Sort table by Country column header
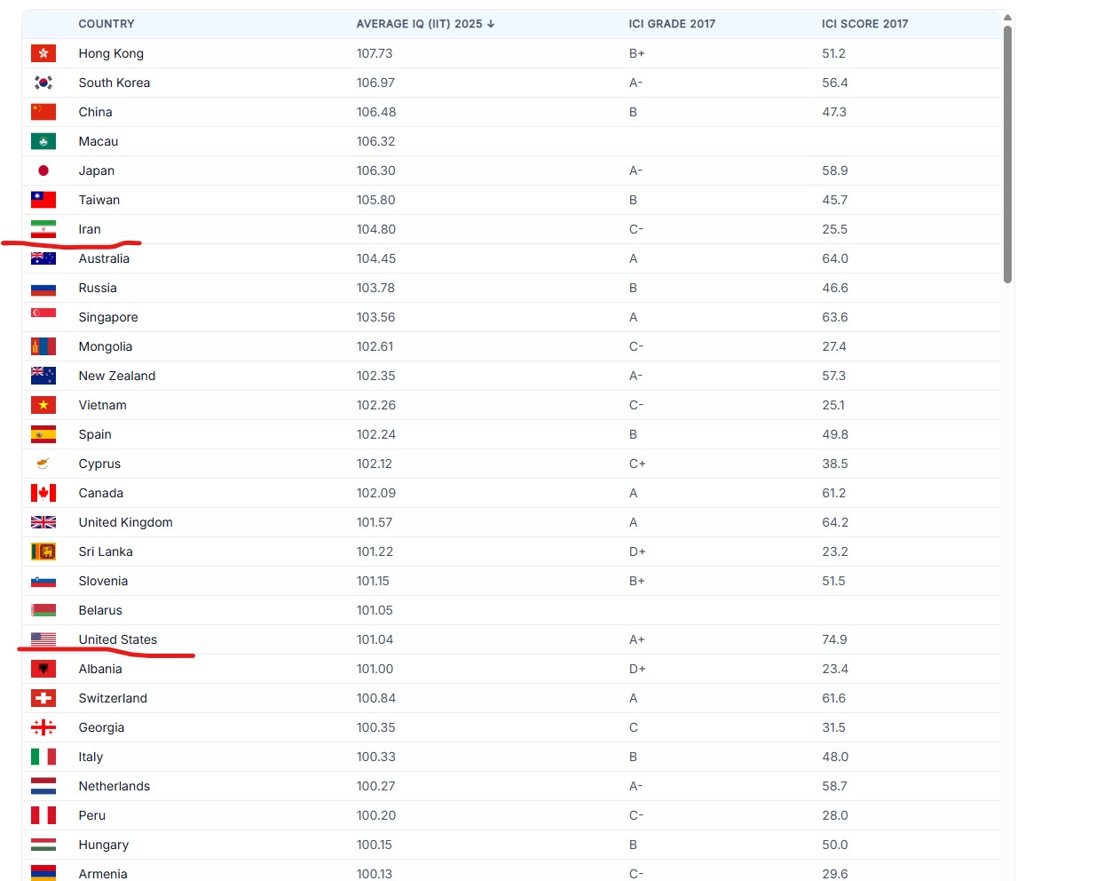1104x881 pixels. pyautogui.click(x=106, y=24)
